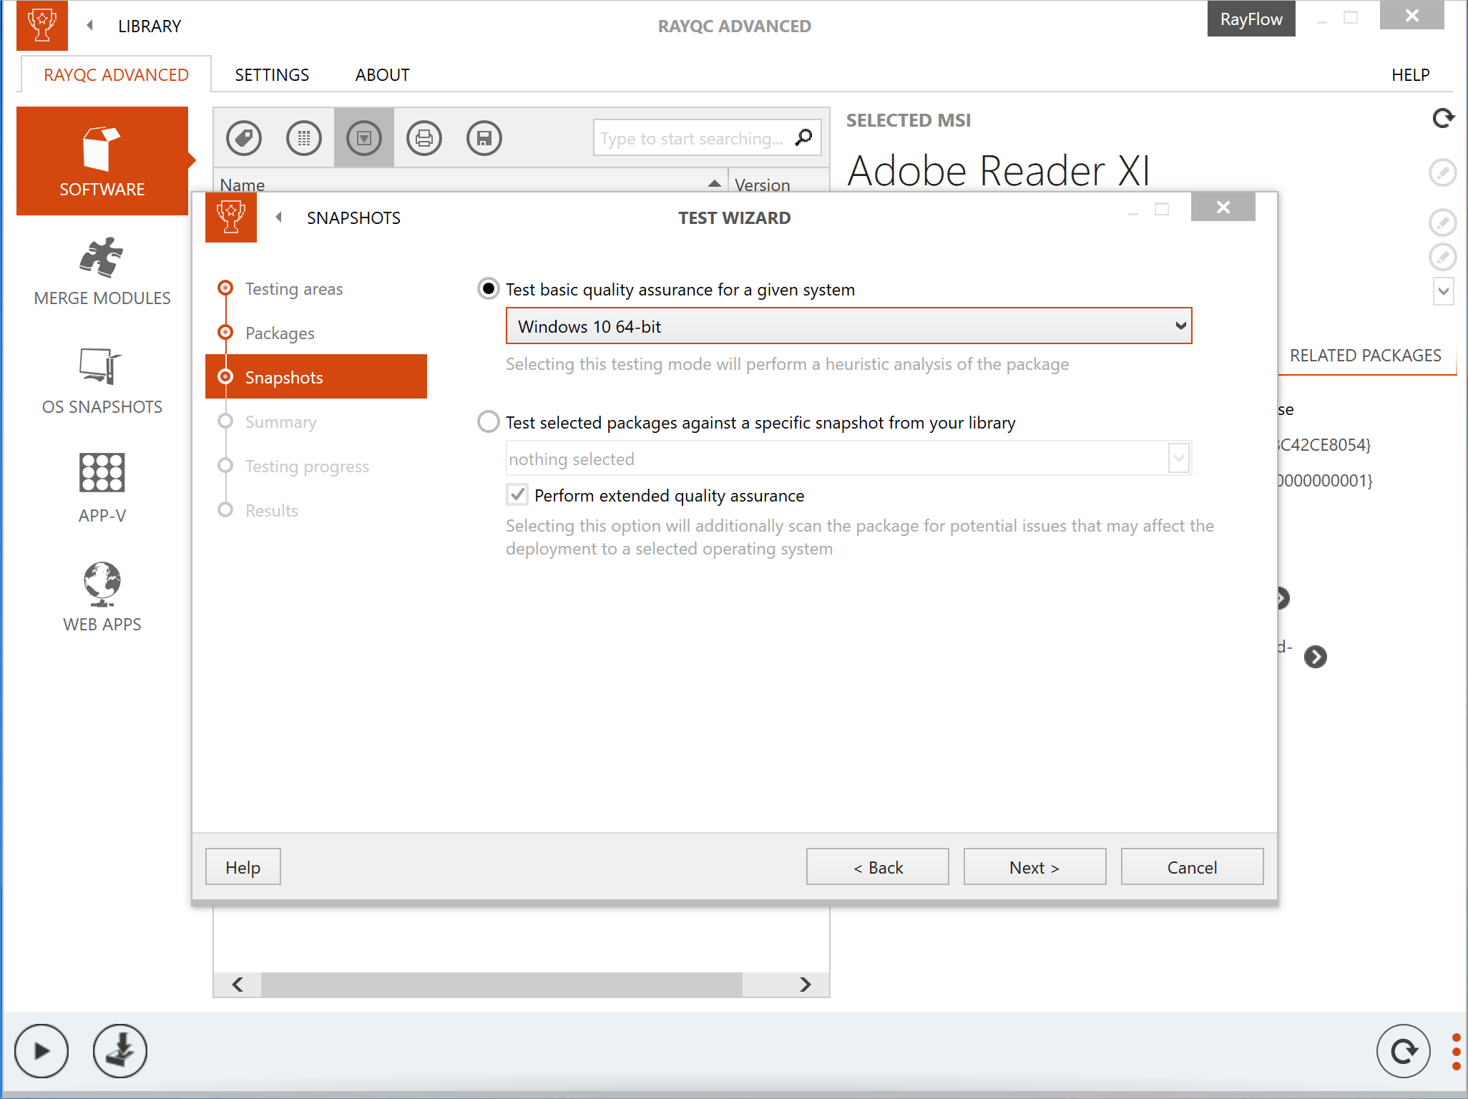1468x1099 pixels.
Task: Click the Results wizard step
Action: tap(271, 511)
